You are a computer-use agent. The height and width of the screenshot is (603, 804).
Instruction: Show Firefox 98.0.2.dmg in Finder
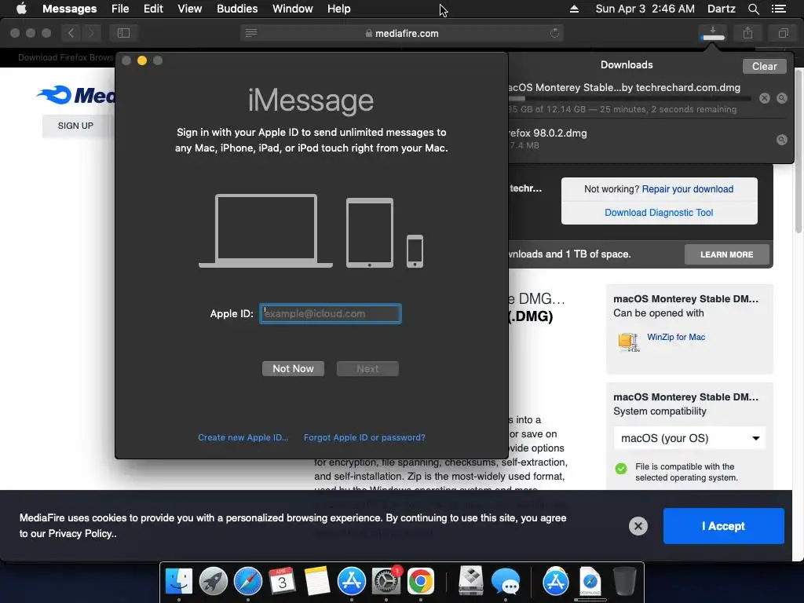[x=782, y=140]
